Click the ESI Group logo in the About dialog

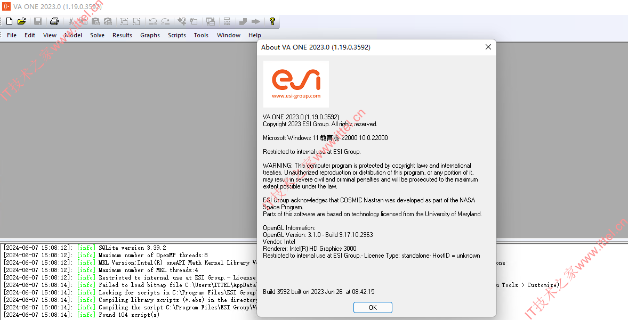tap(296, 83)
